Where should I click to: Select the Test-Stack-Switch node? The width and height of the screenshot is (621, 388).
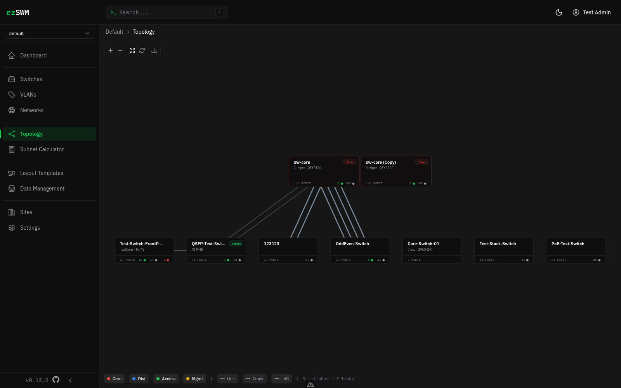tap(504, 251)
